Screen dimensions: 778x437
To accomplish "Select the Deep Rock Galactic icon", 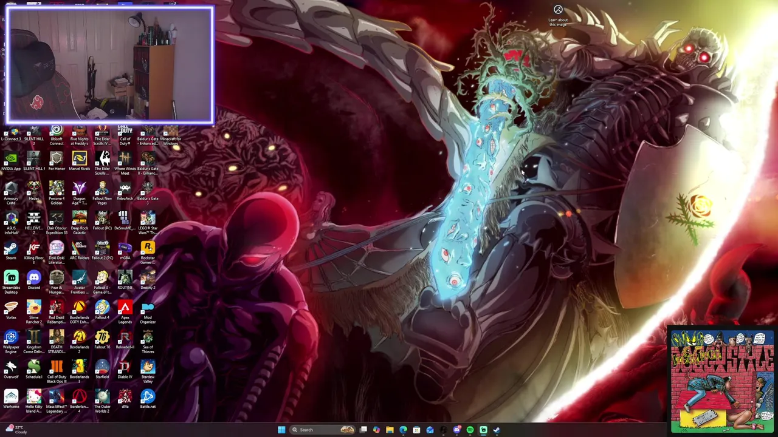I will pyautogui.click(x=79, y=223).
